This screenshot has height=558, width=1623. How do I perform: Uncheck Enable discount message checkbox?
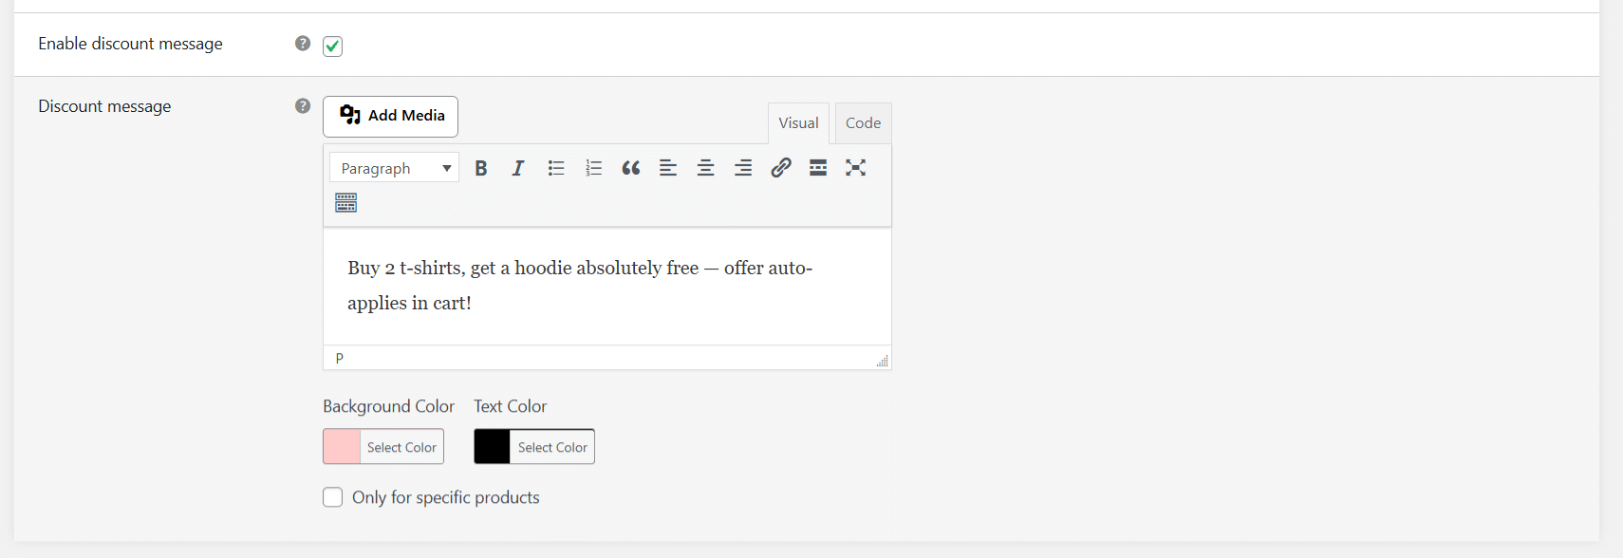click(332, 46)
